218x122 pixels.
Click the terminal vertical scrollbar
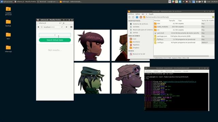208,92
